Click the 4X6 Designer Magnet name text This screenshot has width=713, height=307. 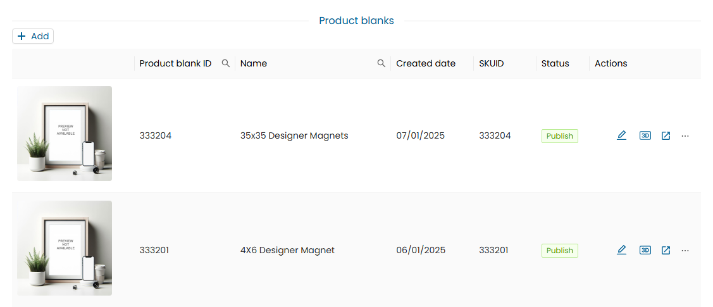click(x=287, y=250)
